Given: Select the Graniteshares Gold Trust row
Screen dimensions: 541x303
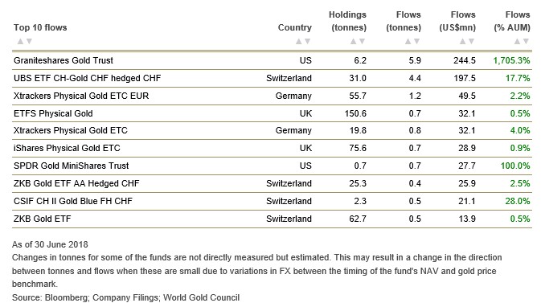Looking at the screenshot, I should [272, 60].
